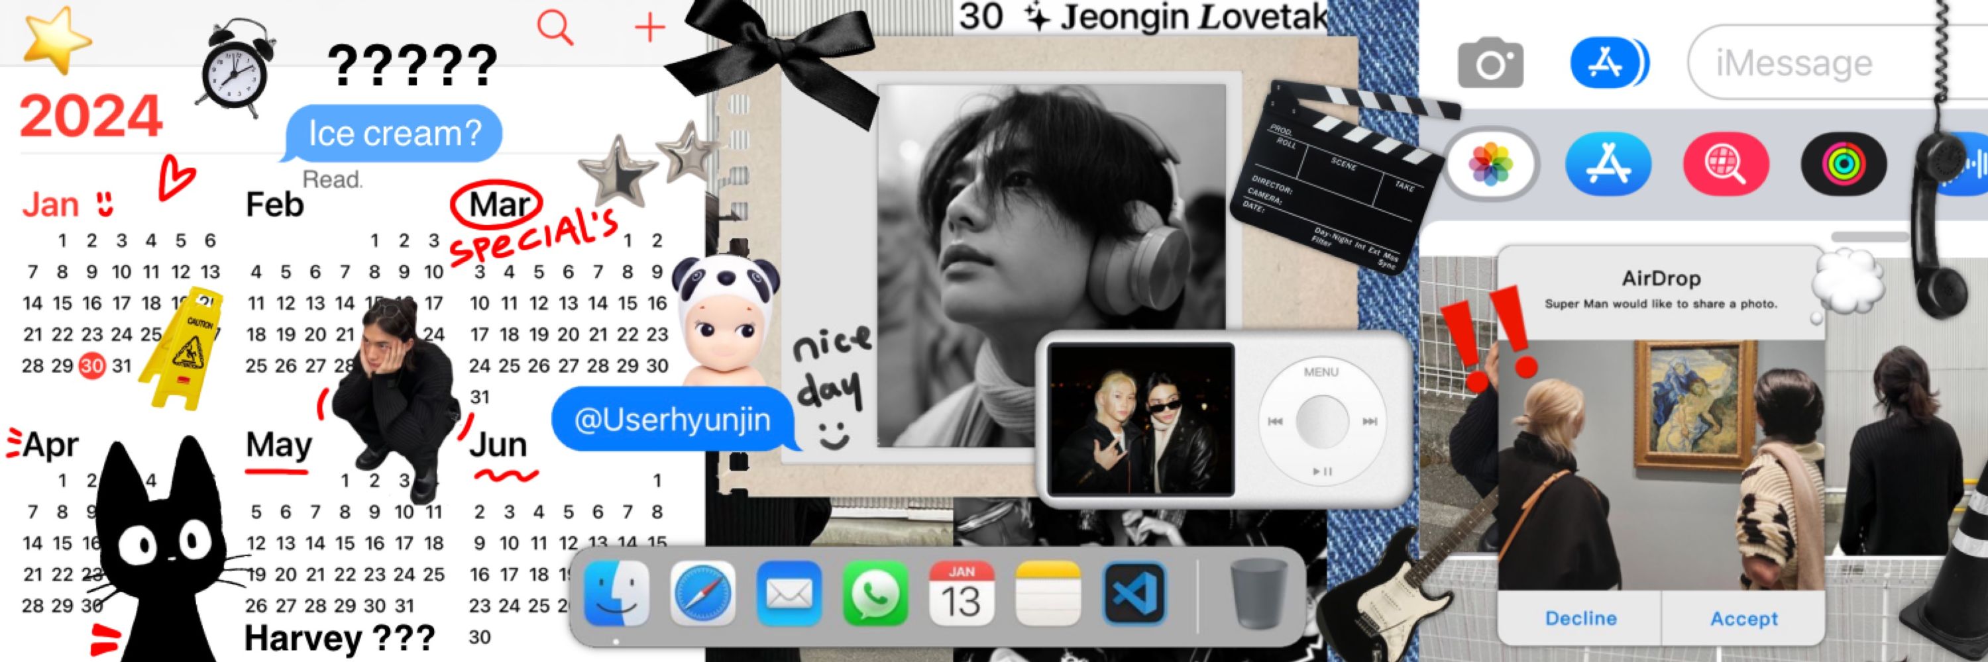Click 'Super Man would like to share a photo.' text
Viewport: 1988px width, 662px height.
[x=1661, y=304]
